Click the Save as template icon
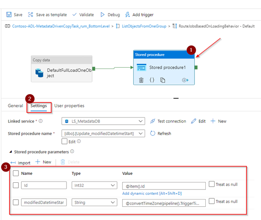The width and height of the screenshot is (261, 220). point(31,15)
